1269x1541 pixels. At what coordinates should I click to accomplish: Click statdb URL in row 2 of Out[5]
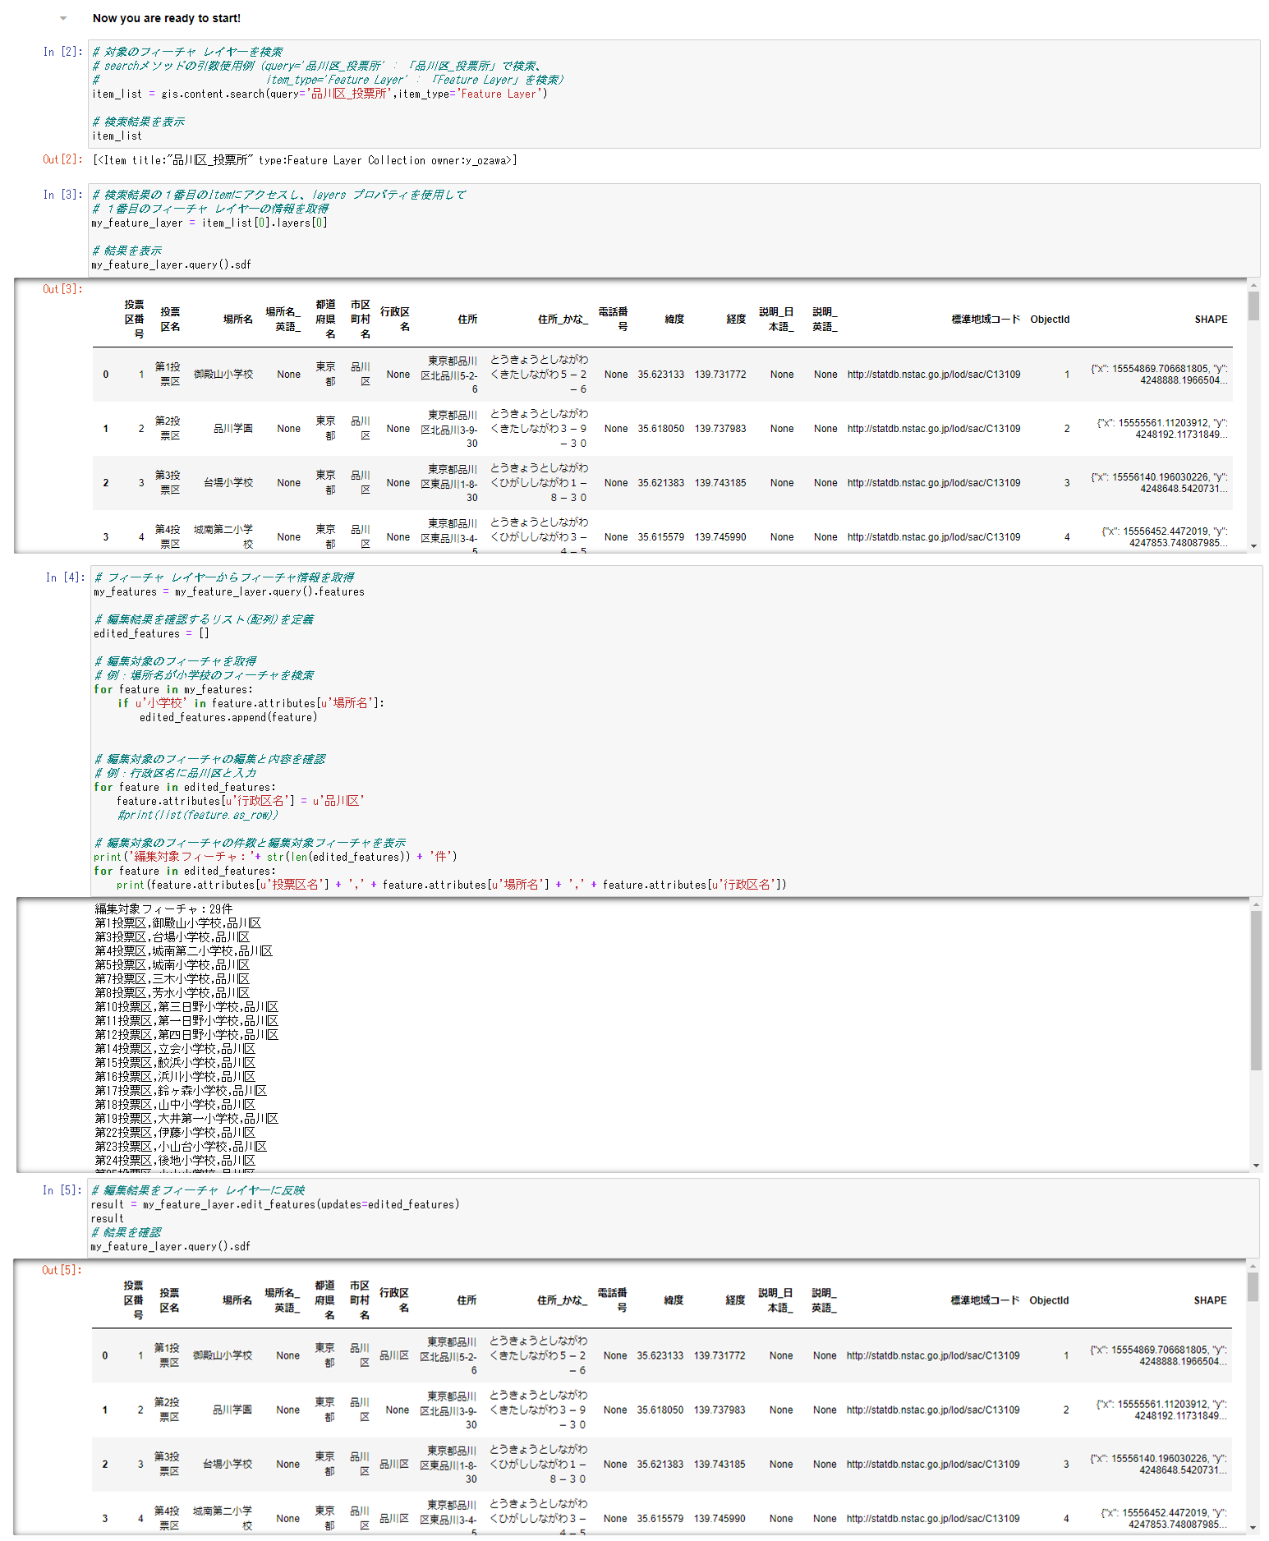(x=933, y=1465)
